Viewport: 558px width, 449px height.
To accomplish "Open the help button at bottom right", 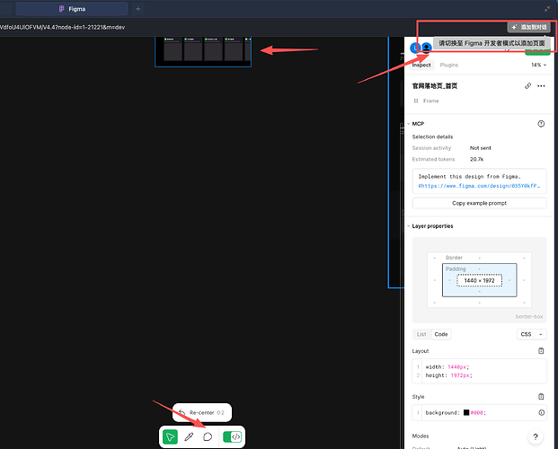I will pyautogui.click(x=536, y=436).
